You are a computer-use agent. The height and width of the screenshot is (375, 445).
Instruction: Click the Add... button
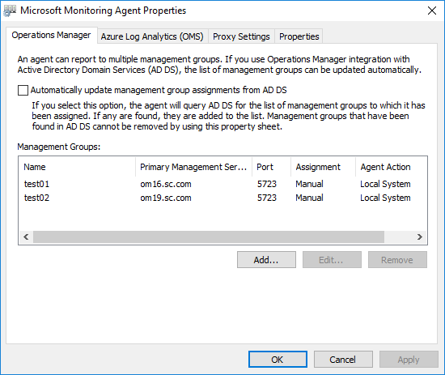266,260
